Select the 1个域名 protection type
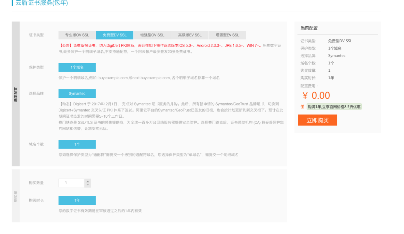404x234 pixels. [x=77, y=67]
